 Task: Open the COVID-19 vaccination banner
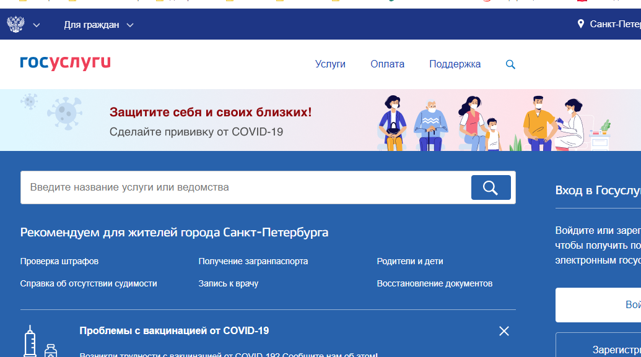pos(321,120)
